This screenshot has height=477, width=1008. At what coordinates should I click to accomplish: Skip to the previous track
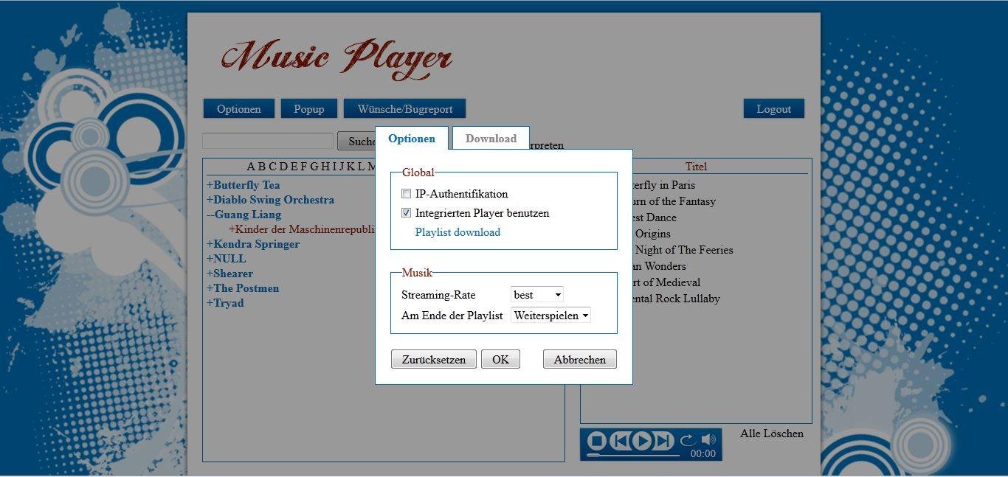(621, 441)
